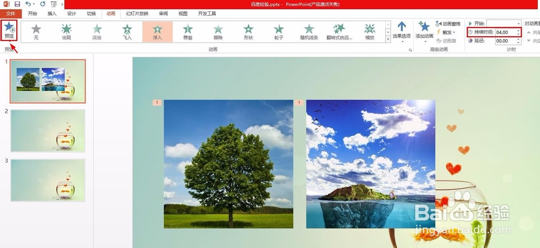540x248 pixels.
Task: Open the 动画 group dialog launcher
Action: point(410,50)
